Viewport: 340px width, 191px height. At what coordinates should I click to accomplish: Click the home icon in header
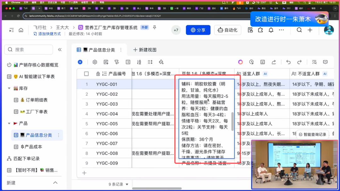[21, 30]
